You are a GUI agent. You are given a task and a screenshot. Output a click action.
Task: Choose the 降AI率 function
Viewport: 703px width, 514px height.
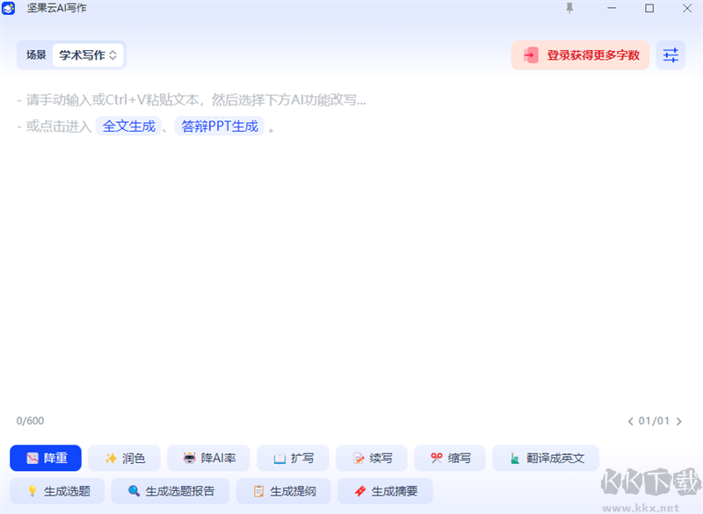(208, 458)
